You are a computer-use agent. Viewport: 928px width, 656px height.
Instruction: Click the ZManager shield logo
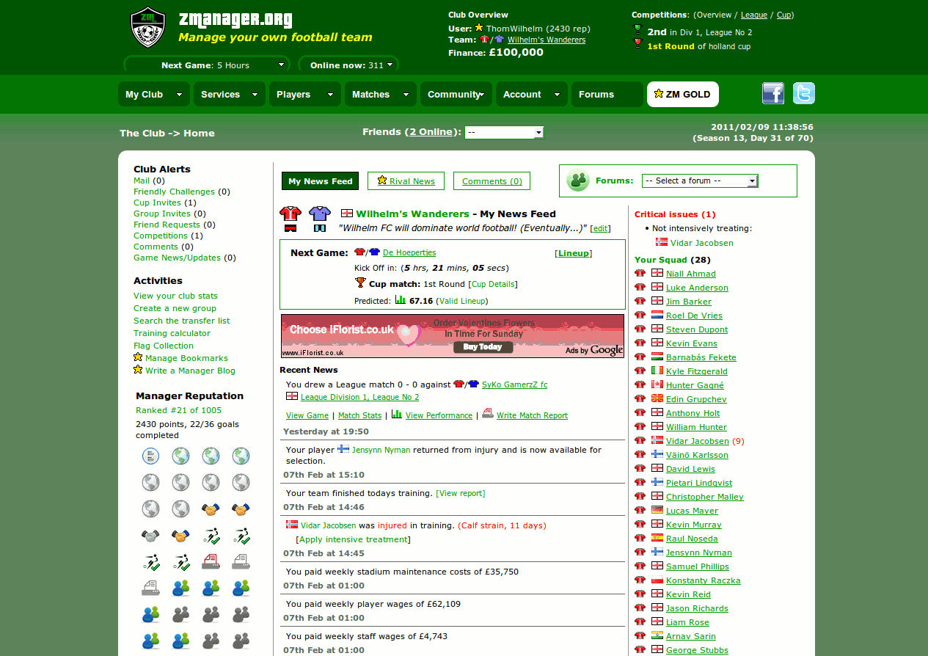pyautogui.click(x=147, y=27)
